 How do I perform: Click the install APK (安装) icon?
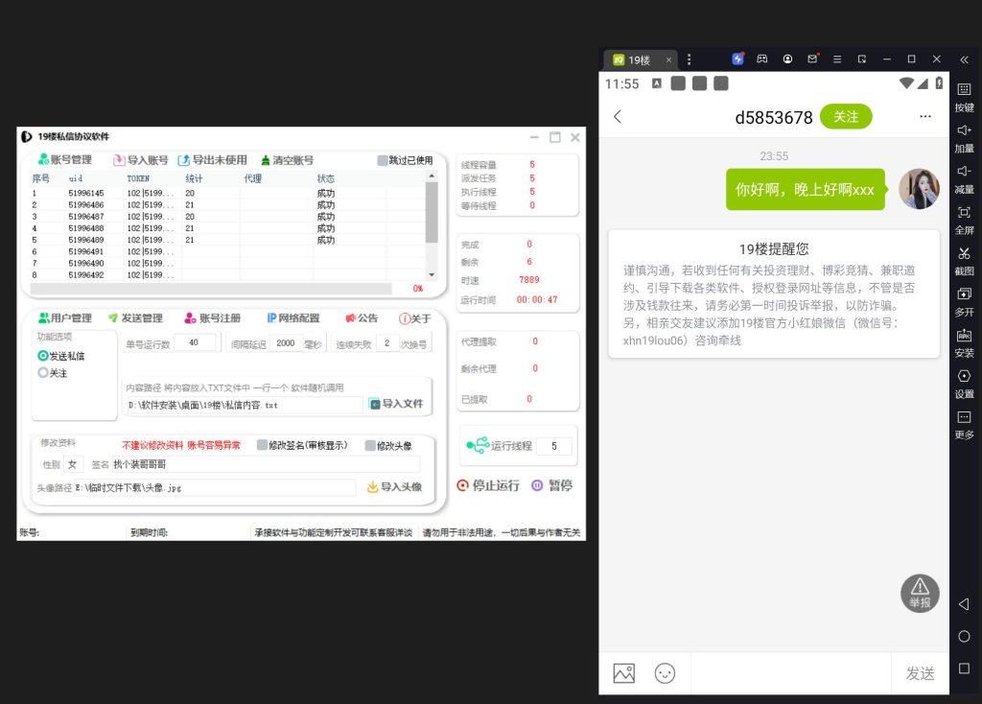point(964,336)
